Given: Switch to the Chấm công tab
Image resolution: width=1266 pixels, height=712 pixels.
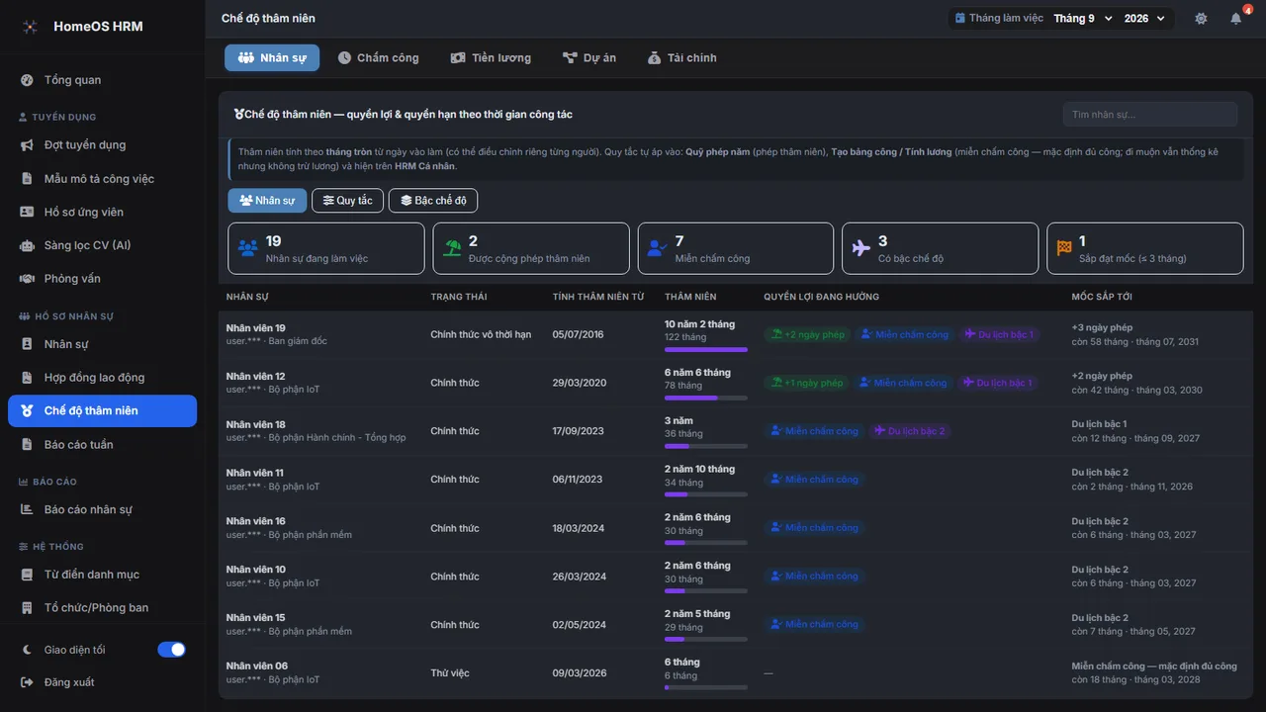Looking at the screenshot, I should [x=379, y=58].
